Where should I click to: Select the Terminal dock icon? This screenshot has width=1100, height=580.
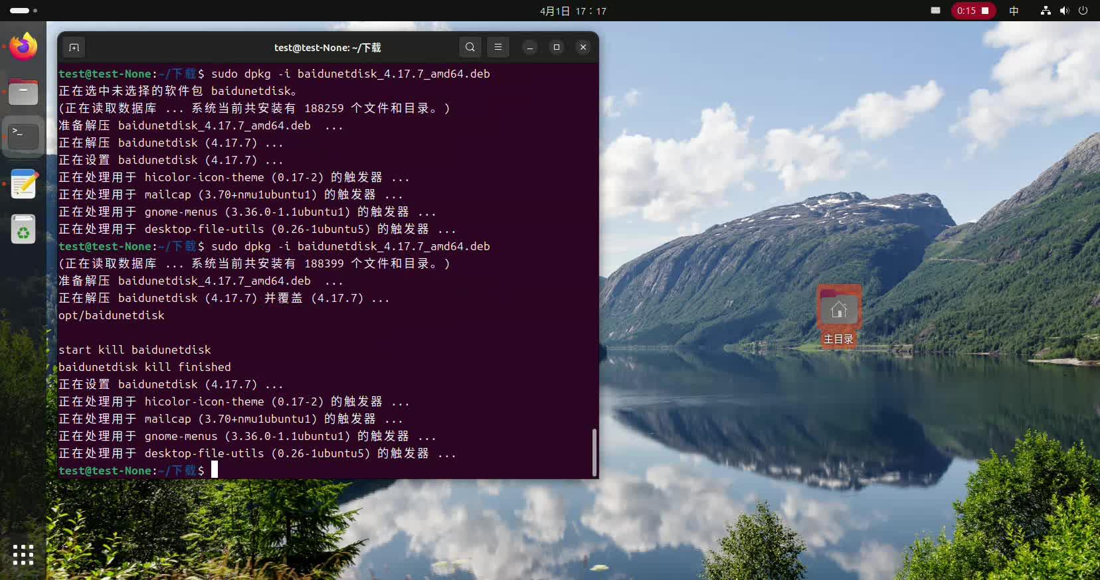click(x=23, y=136)
